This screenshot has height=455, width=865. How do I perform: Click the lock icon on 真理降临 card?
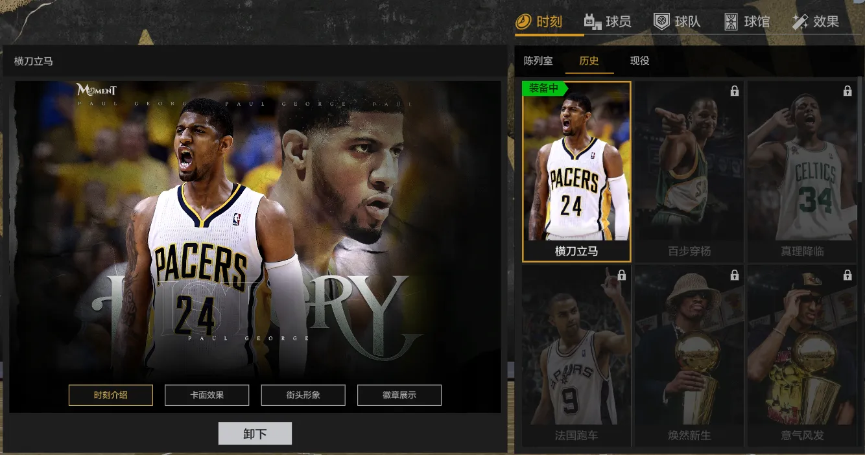pyautogui.click(x=847, y=91)
